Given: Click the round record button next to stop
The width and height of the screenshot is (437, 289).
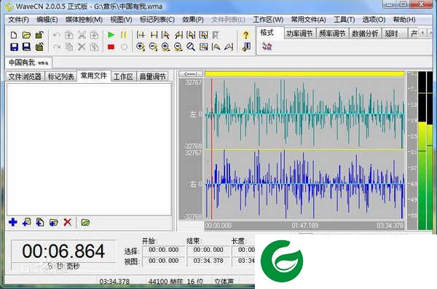Looking at the screenshot, I should [x=125, y=47].
